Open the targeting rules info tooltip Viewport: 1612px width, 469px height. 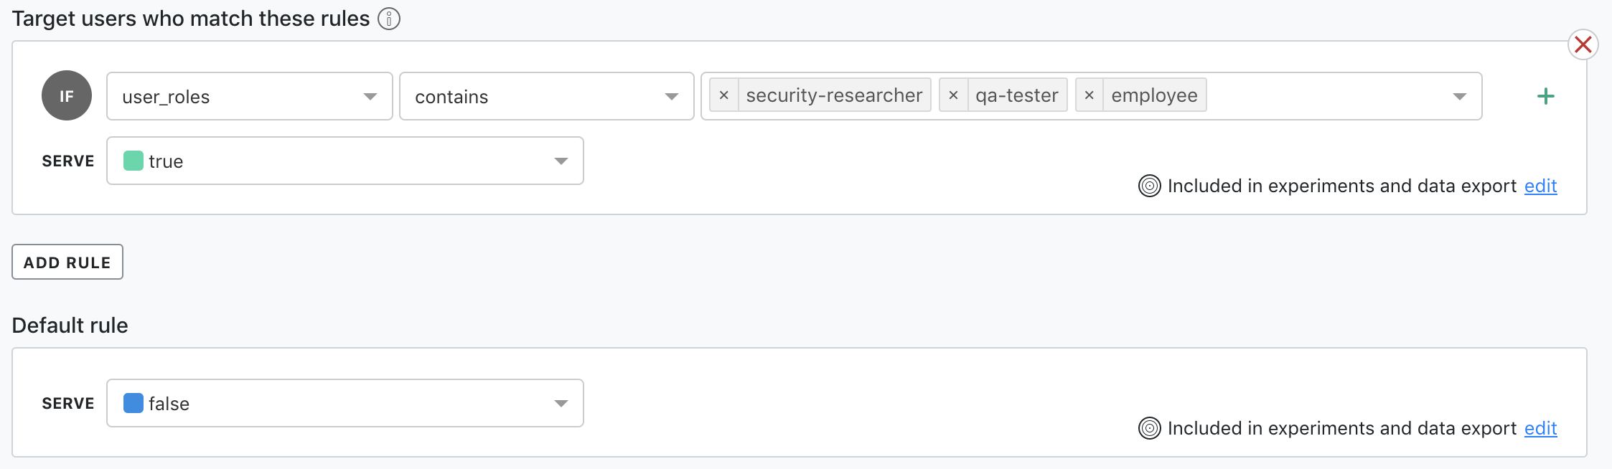(388, 19)
